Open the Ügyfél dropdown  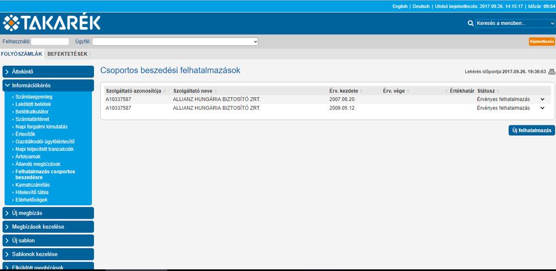[175, 41]
